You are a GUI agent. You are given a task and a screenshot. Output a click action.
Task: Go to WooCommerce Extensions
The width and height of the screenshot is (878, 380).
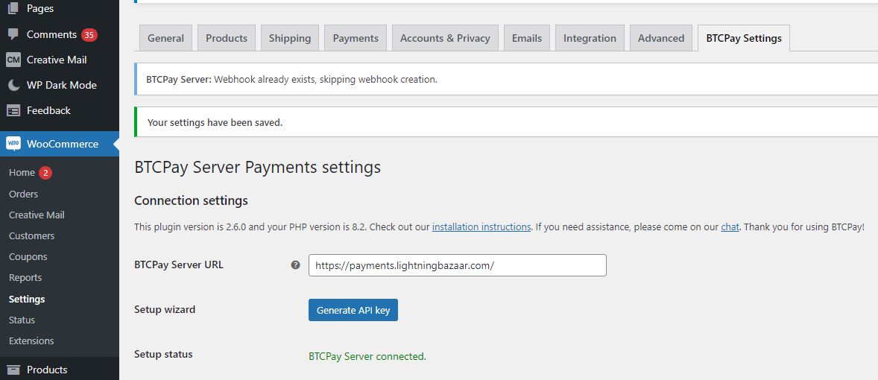coord(31,341)
